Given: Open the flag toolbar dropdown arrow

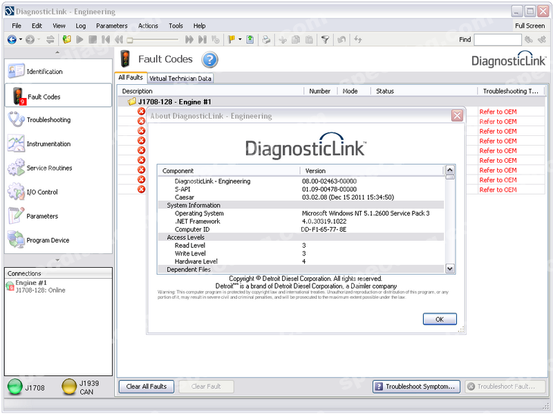Looking at the screenshot, I should tap(240, 39).
